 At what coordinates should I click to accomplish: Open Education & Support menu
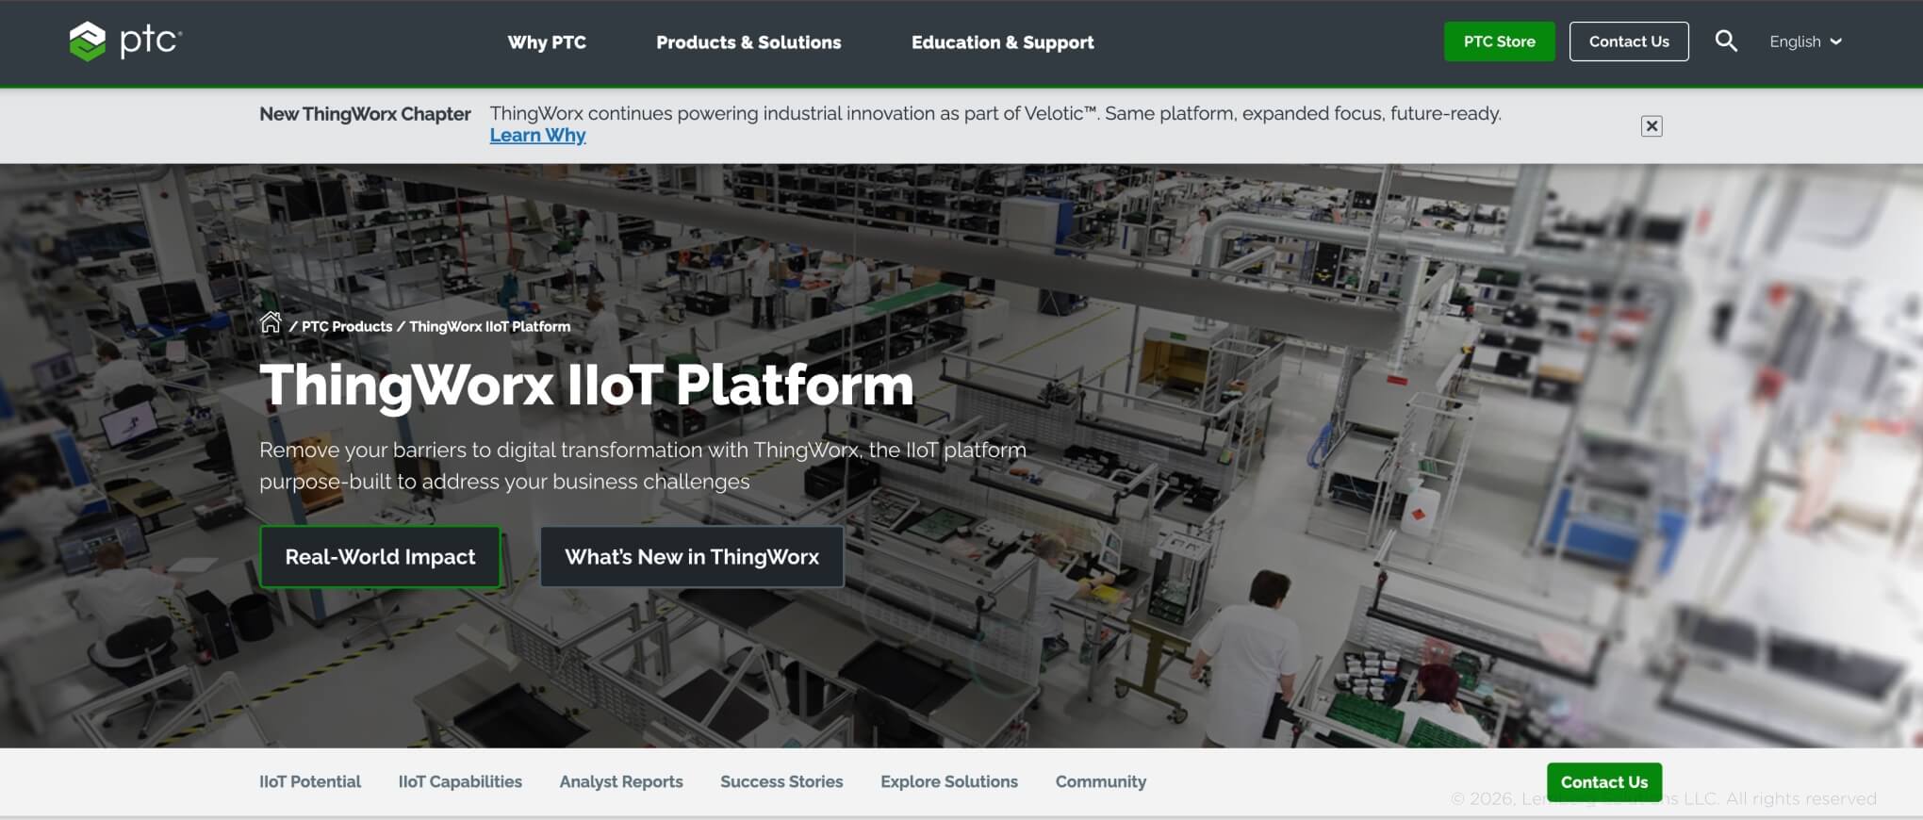(x=1002, y=42)
